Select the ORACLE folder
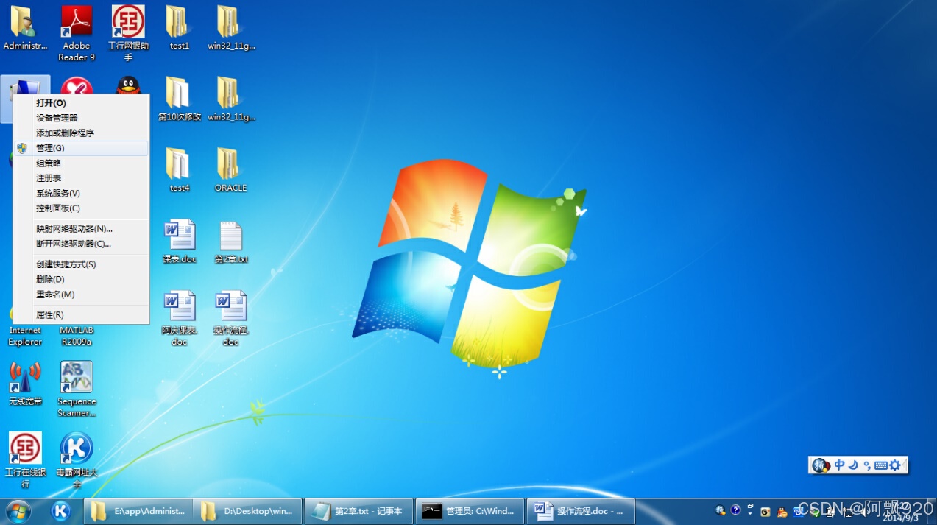The width and height of the screenshot is (937, 525). pos(230,170)
